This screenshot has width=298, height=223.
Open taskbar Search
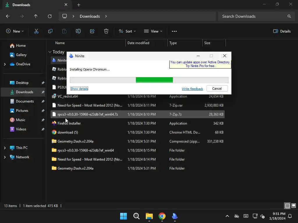click(136, 216)
